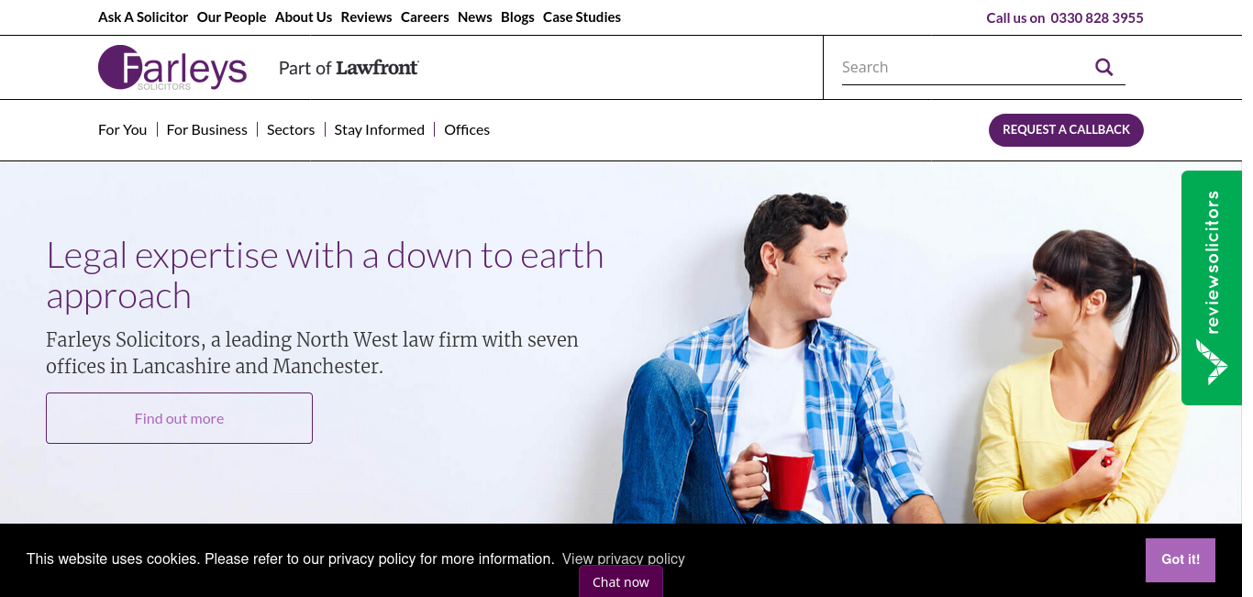Call the 0330 828 3955 phone link

pyautogui.click(x=1097, y=17)
